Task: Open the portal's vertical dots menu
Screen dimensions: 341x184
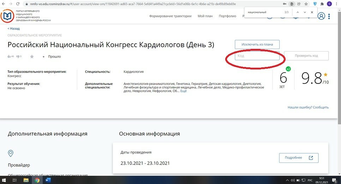Action: [x=329, y=16]
